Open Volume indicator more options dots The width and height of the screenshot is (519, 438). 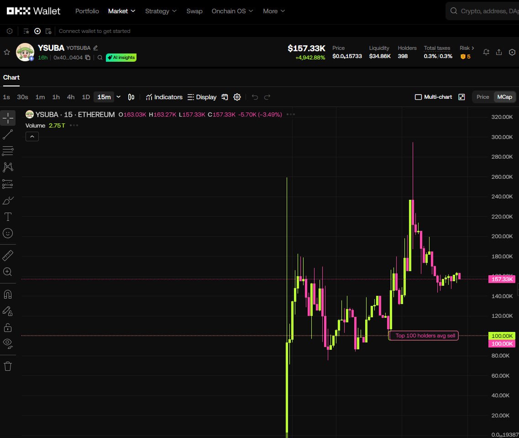(x=74, y=125)
